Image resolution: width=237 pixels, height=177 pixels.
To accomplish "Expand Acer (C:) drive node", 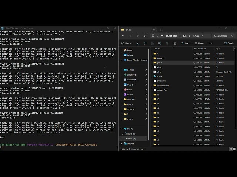I will (x=123, y=134).
